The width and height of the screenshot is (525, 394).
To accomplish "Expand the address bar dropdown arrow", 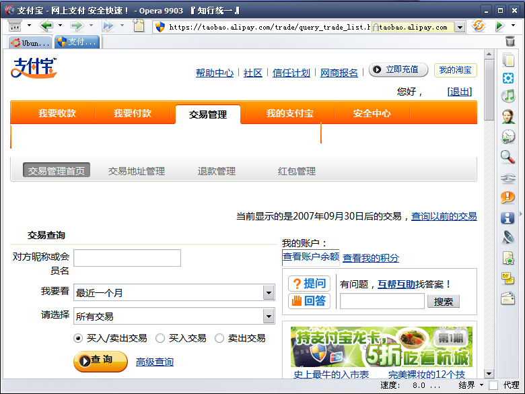I will pyautogui.click(x=460, y=27).
